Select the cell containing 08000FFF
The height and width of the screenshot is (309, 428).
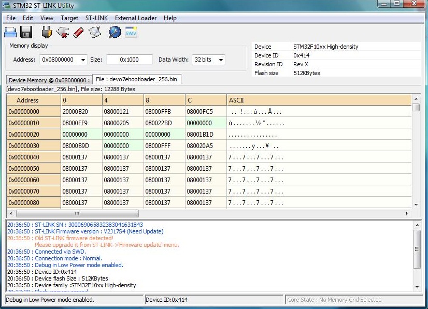(165, 146)
